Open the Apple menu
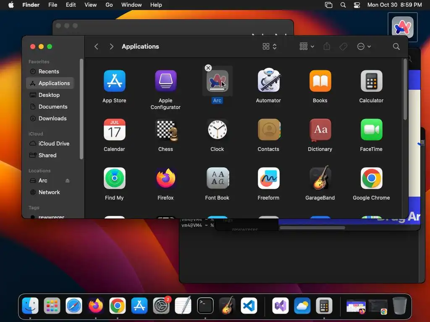 pos(11,5)
